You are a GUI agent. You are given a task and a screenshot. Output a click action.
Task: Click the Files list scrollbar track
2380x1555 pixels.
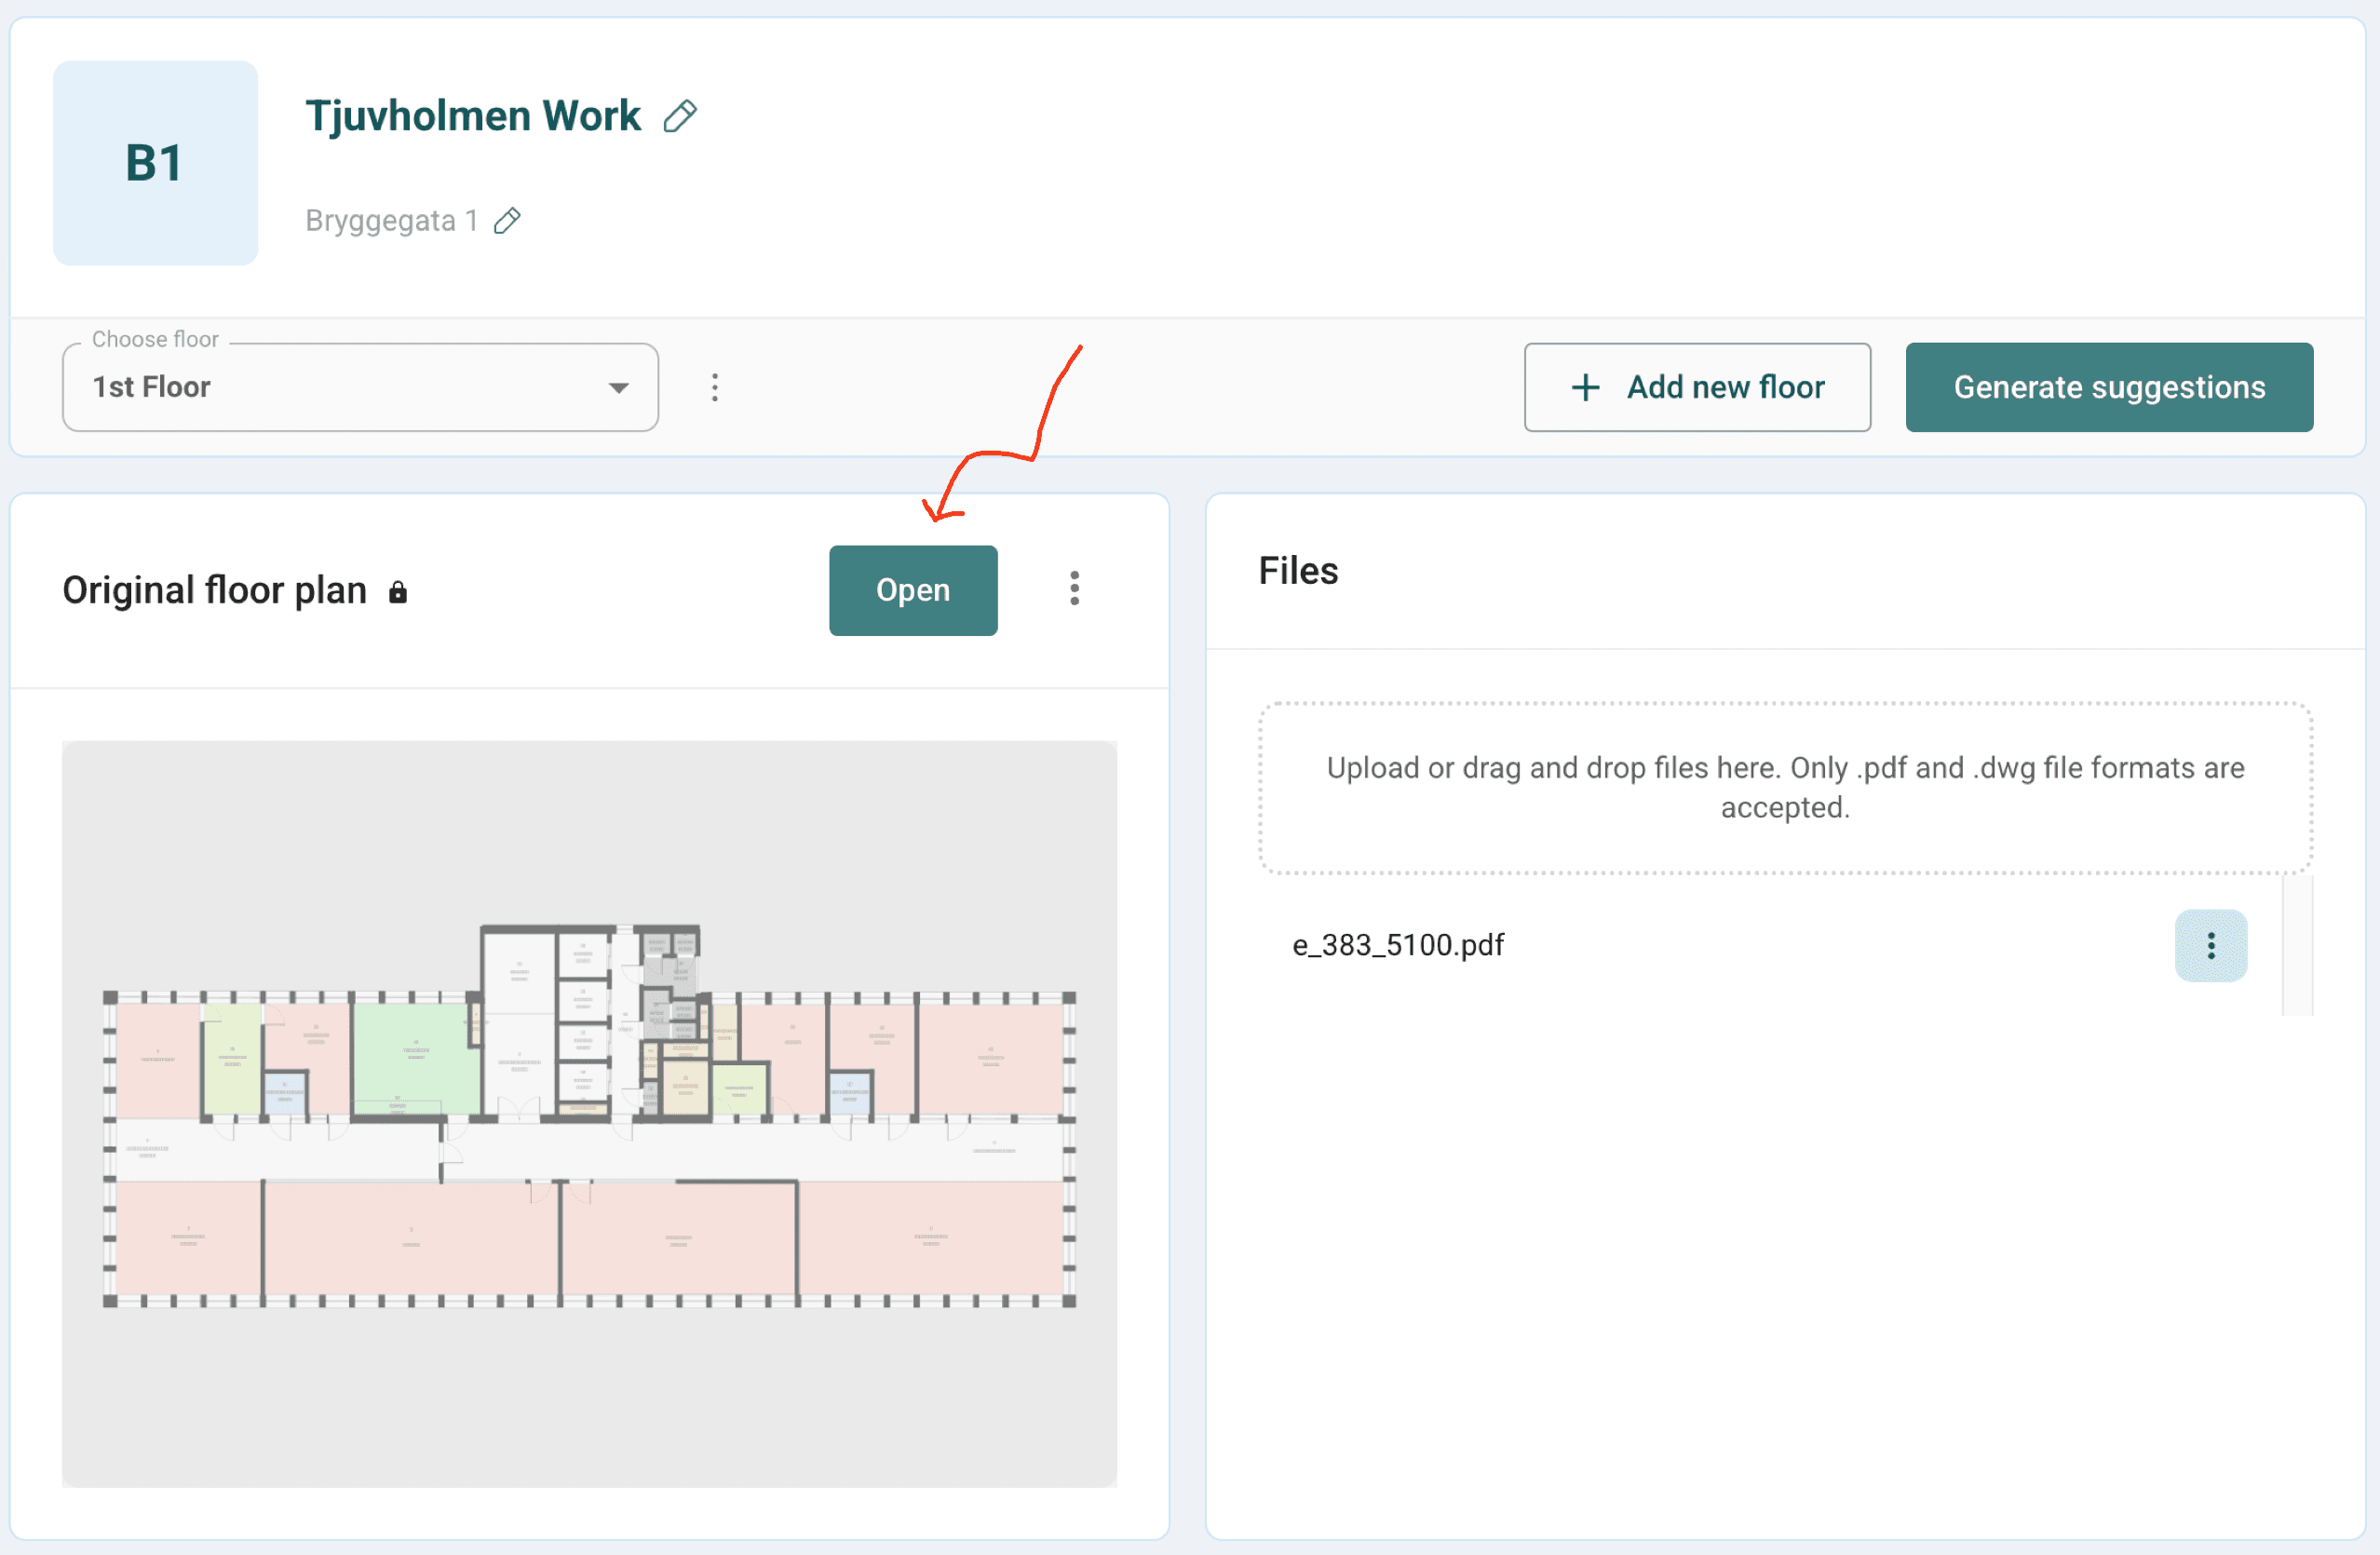pyautogui.click(x=2297, y=945)
